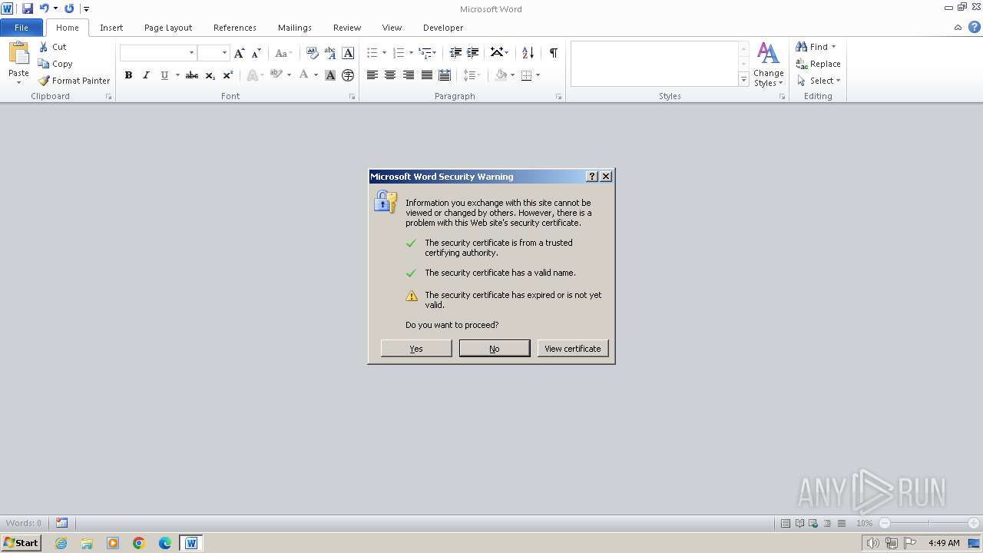Open the Borders dropdown arrow
983x553 pixels.
538,75
